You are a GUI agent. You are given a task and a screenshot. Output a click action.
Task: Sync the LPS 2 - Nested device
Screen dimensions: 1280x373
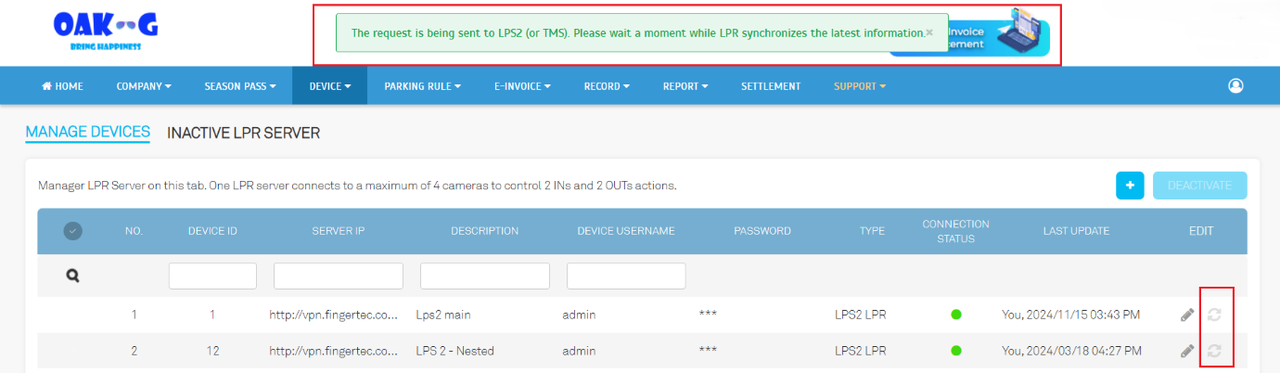(1214, 352)
